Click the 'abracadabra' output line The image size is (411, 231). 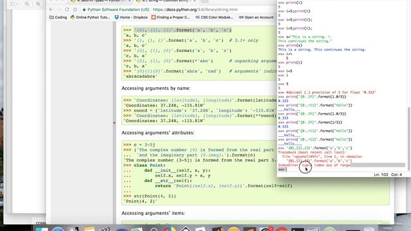point(140,76)
